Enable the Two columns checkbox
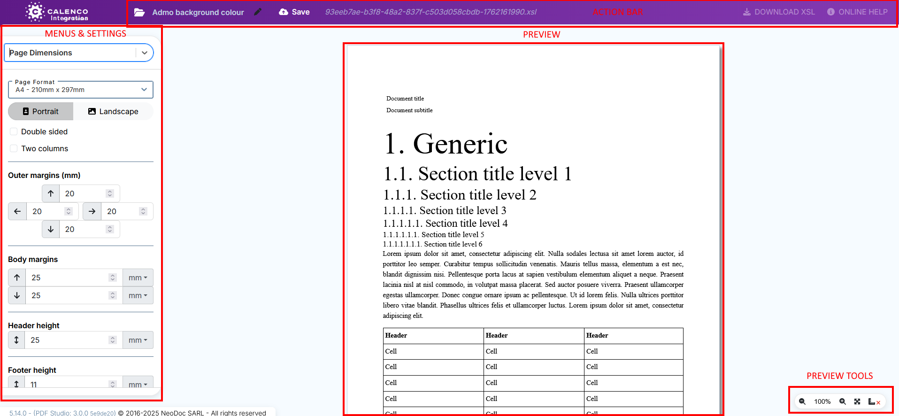 pyautogui.click(x=14, y=148)
